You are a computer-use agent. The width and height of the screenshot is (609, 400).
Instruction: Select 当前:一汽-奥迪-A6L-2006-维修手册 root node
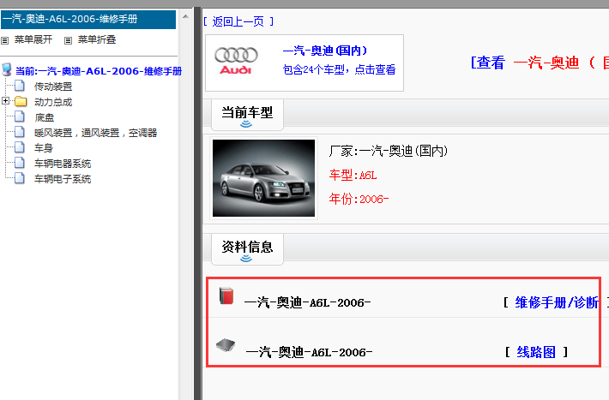[99, 71]
